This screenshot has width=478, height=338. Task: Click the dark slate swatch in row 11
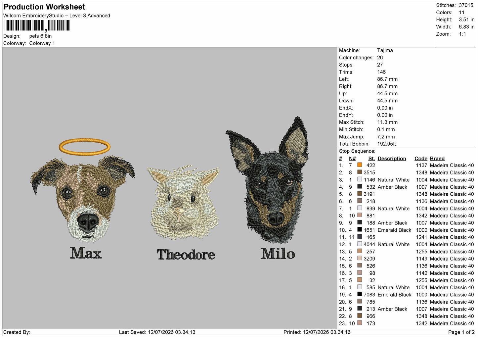[x=360, y=237]
